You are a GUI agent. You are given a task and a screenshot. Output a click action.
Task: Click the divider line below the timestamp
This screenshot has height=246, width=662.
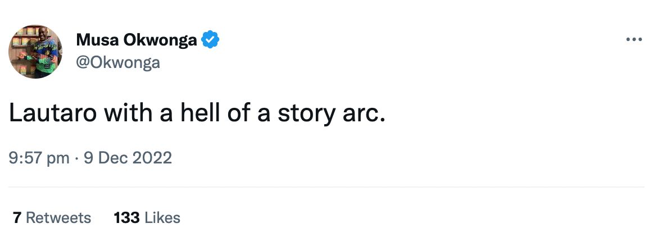(326, 187)
